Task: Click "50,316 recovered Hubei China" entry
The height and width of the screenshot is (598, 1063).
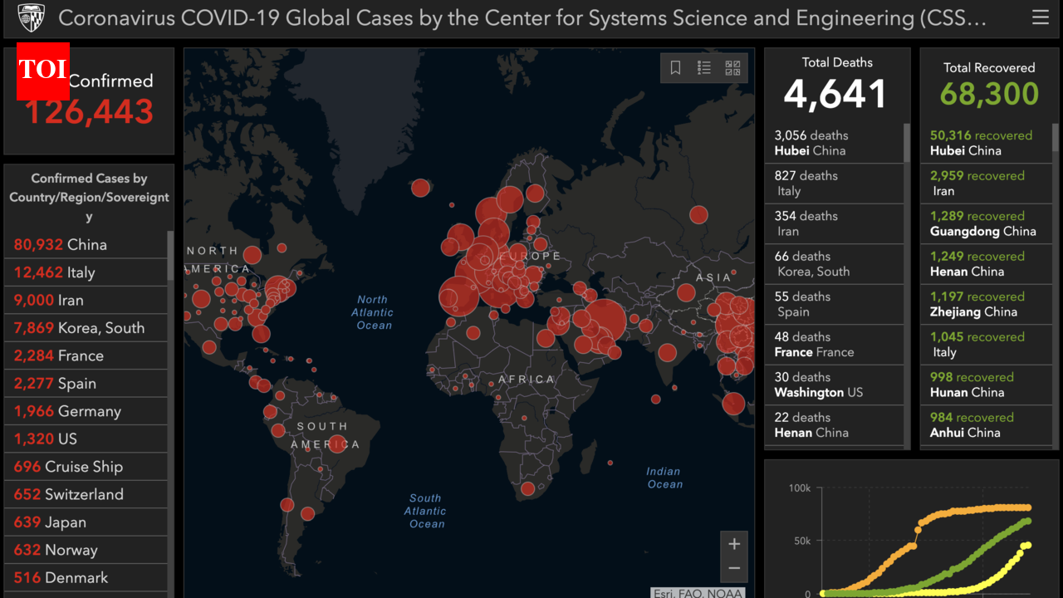Action: [987, 143]
